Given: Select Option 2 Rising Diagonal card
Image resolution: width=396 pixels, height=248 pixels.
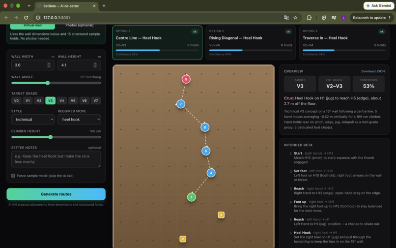Looking at the screenshot, I should 251,42.
